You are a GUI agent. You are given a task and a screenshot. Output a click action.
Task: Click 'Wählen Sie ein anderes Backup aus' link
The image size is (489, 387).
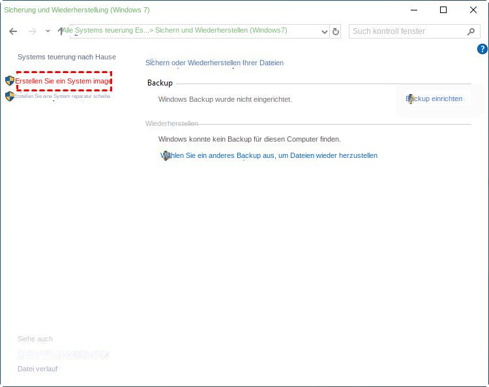pos(269,155)
